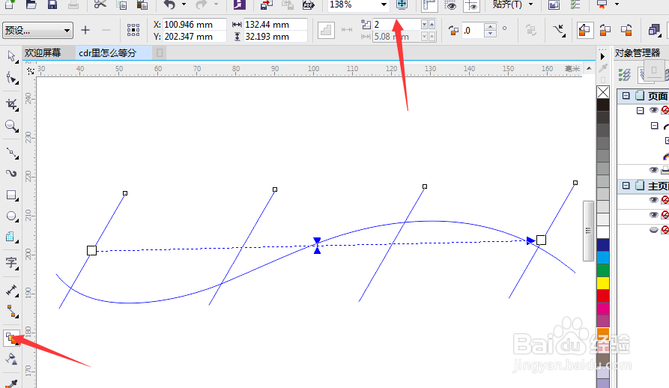Add preset with plus button
This screenshot has width=669, height=388.
pos(85,30)
